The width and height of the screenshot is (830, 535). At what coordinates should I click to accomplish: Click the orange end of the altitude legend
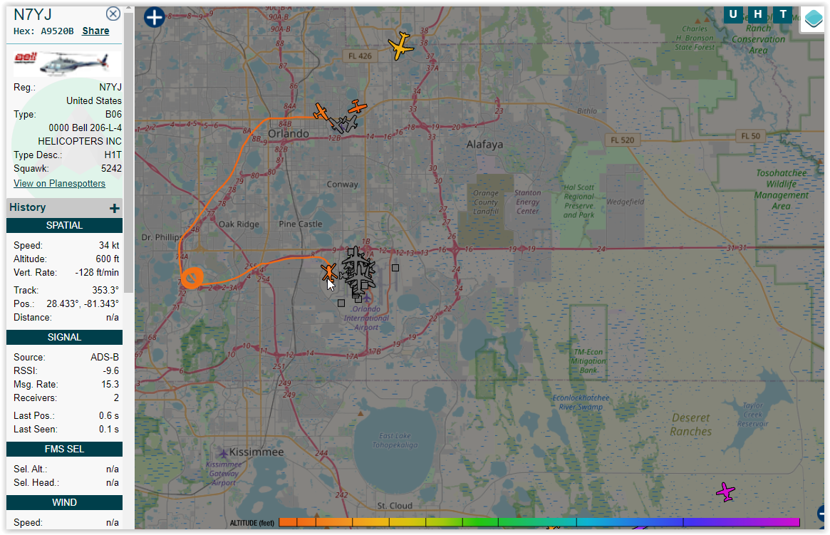pos(288,522)
